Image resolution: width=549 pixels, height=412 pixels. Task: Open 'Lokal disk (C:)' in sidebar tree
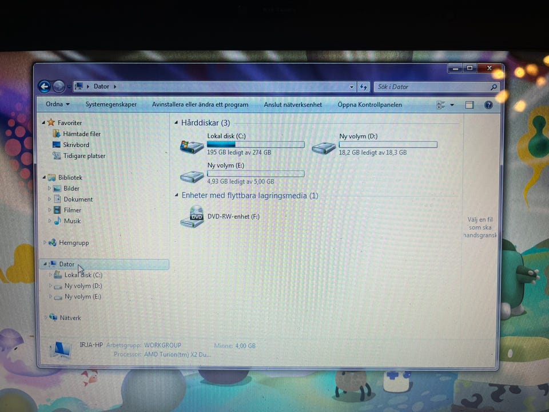(83, 275)
